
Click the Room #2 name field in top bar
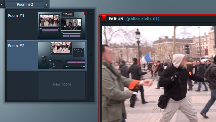click(25, 5)
